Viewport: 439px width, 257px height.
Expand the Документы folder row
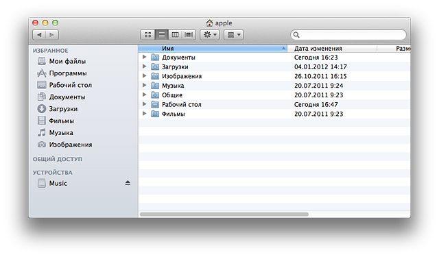click(144, 57)
